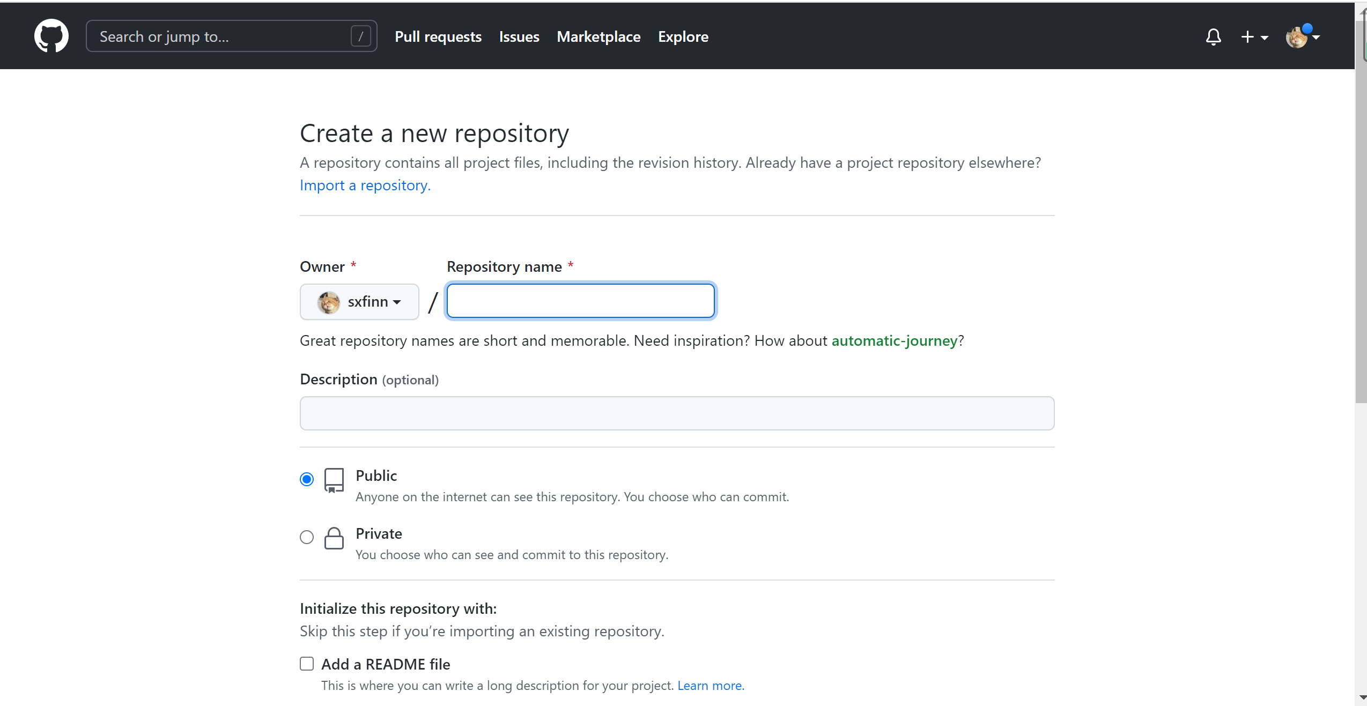
Task: Focus the Description optional field
Action: point(677,413)
